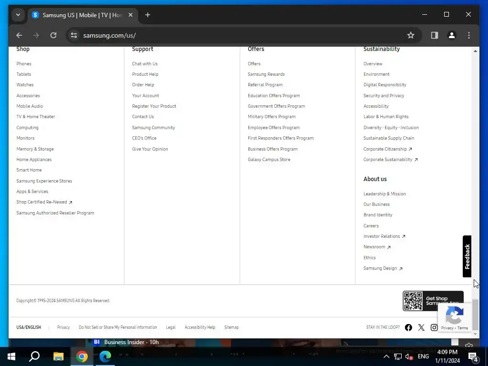This screenshot has height=366, width=488.
Task: Open Shop Certified Re-Newed link
Action: click(44, 202)
